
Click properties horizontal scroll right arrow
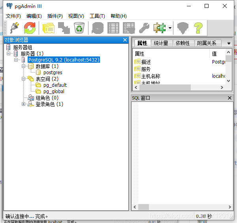point(222,87)
